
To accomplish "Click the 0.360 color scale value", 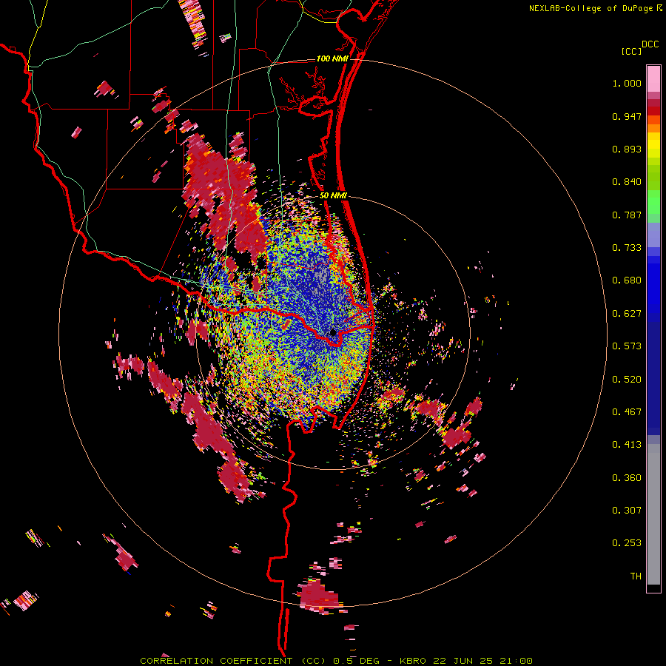I will [627, 478].
